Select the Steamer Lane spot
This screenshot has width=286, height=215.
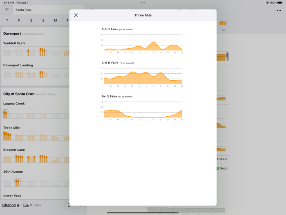pyautogui.click(x=14, y=150)
